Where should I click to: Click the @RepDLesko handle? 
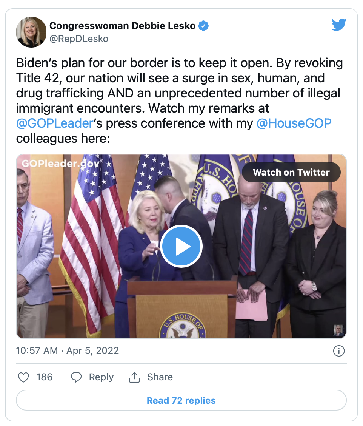[78, 39]
